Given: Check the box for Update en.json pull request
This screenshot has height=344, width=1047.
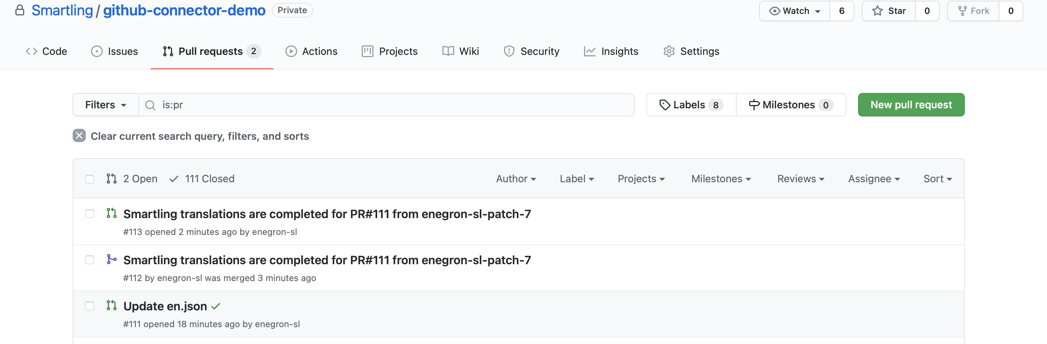Looking at the screenshot, I should (90, 306).
